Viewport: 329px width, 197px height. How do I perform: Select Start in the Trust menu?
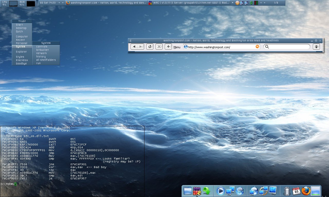click(x=22, y=25)
